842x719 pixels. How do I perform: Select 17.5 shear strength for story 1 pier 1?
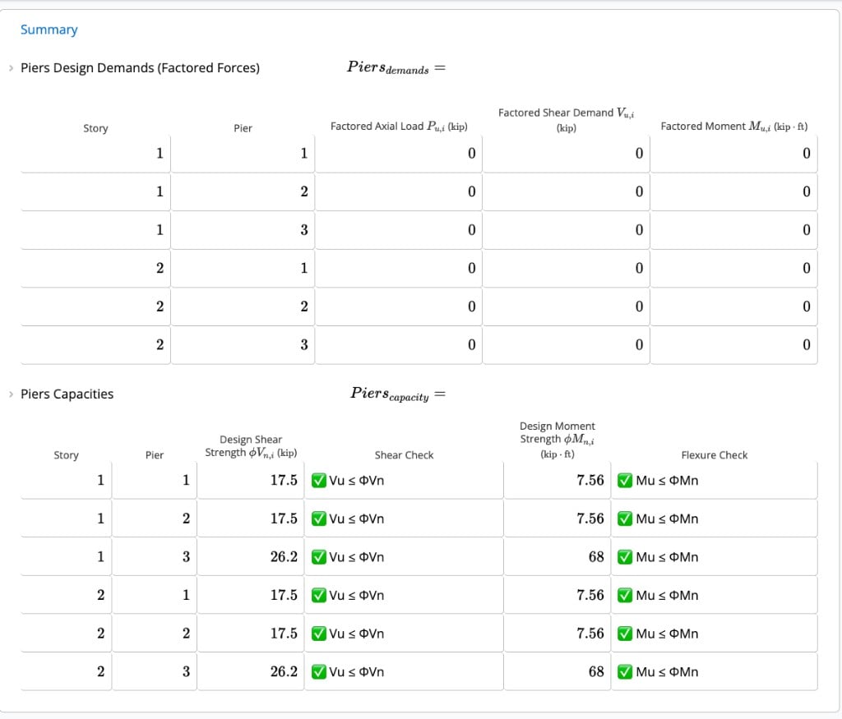tap(284, 480)
